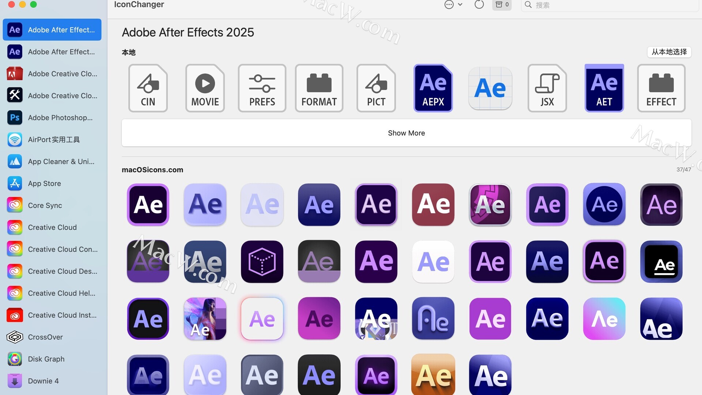Choose the grey-blue Ae icon in bottom row
The image size is (702, 395).
point(262,375)
